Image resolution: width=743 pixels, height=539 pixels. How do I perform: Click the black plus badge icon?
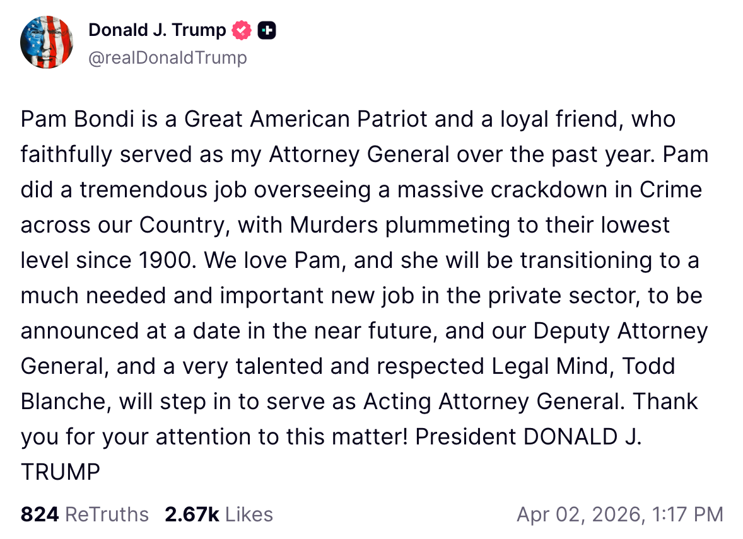point(267,30)
